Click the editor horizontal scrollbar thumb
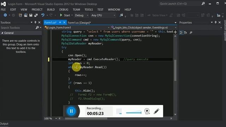This screenshot has width=226, height=127. [86, 119]
